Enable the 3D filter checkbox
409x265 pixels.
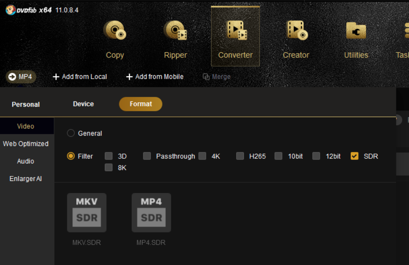[x=108, y=156]
